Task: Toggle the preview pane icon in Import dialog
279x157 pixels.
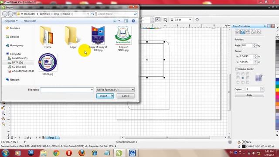Action: 126,21
